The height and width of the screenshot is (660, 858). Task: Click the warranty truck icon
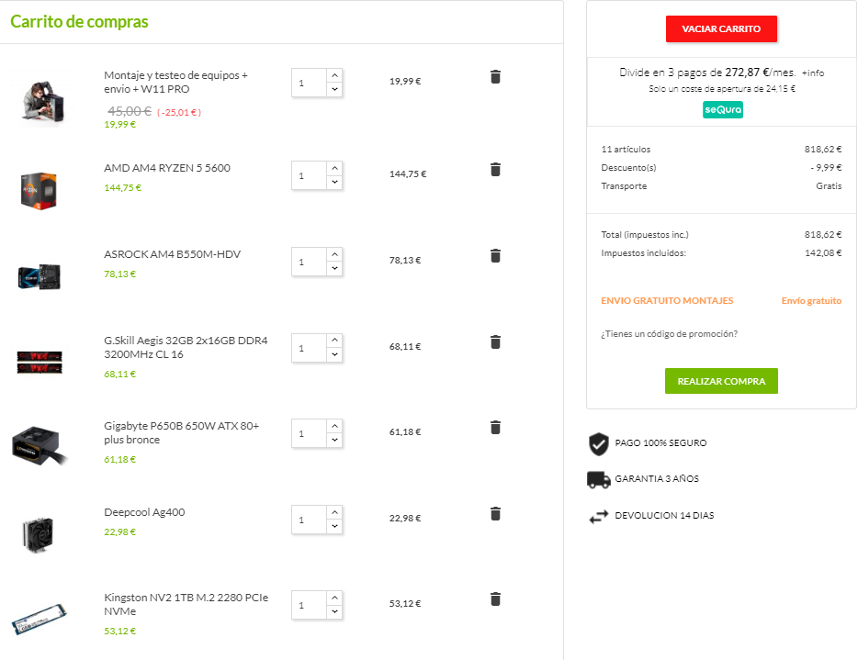599,479
